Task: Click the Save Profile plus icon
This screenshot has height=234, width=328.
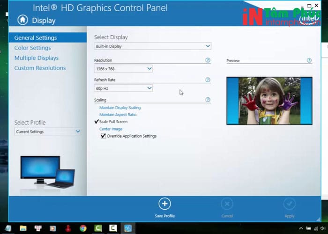Action: click(x=164, y=204)
